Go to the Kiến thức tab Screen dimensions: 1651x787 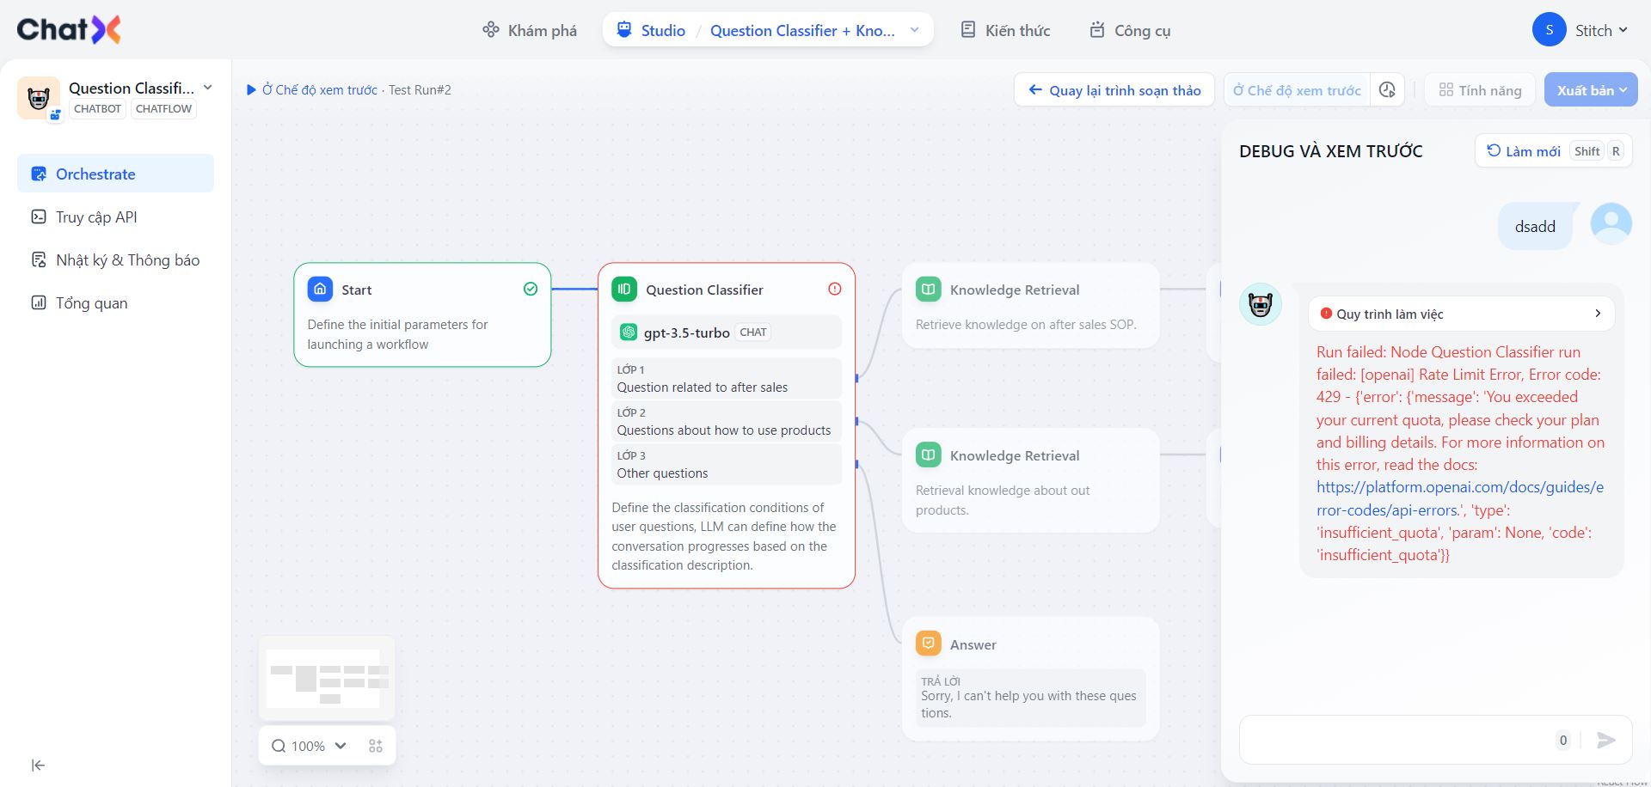click(x=1005, y=30)
